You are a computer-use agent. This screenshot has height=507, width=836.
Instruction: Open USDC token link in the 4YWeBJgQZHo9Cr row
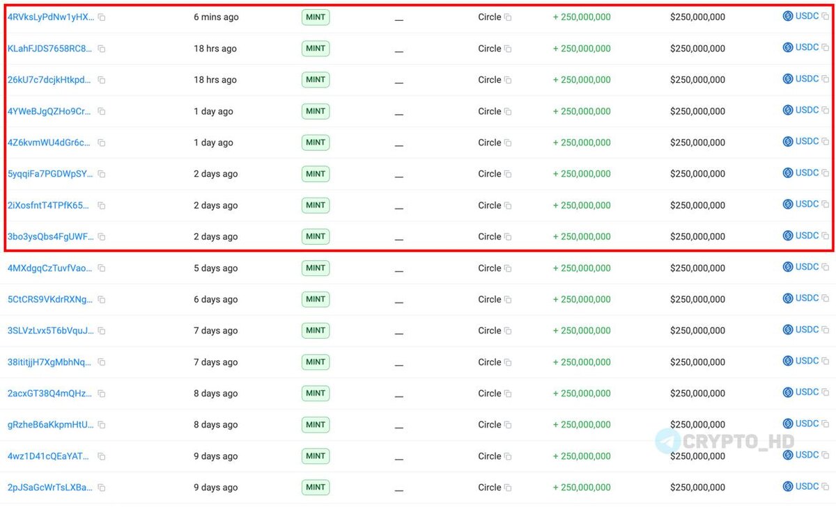pyautogui.click(x=807, y=110)
